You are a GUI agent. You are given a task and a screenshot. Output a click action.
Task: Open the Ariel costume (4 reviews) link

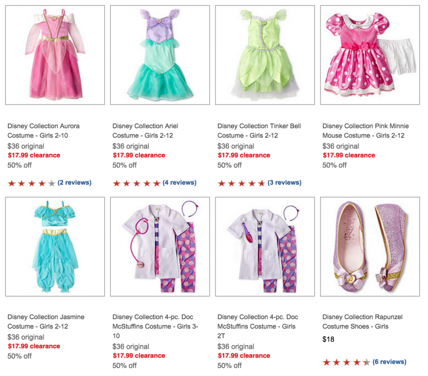(x=180, y=183)
